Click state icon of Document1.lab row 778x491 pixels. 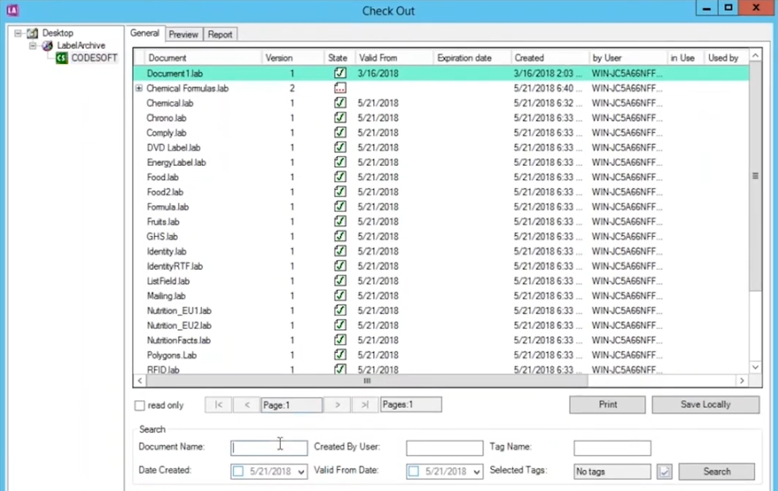point(340,73)
